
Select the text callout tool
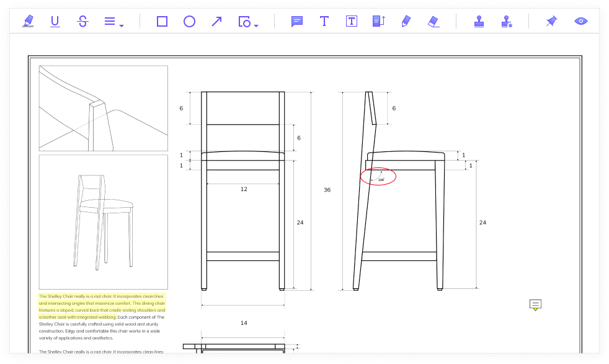[378, 21]
